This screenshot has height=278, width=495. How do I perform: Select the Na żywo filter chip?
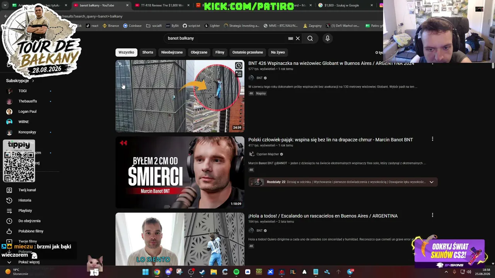(x=278, y=53)
